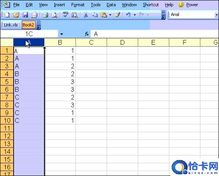Expand the Paste options dropdown arrow
This screenshot has height=176, width=219.
click(110, 15)
